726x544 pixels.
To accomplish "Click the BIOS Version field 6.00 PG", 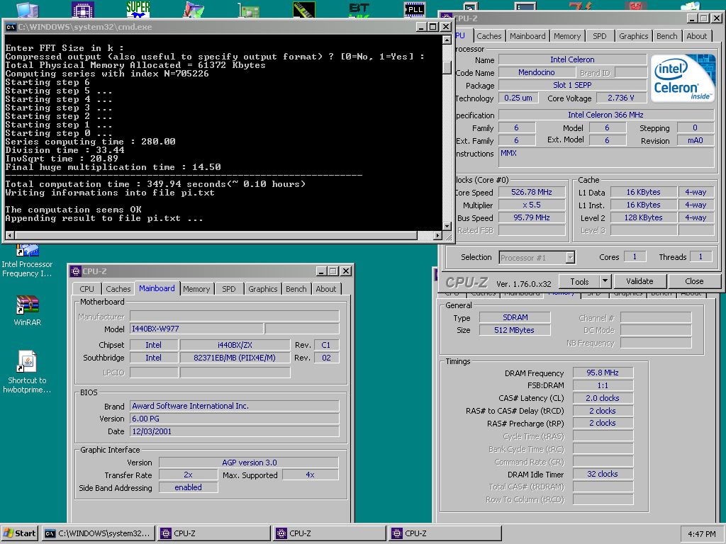I will pyautogui.click(x=234, y=419).
